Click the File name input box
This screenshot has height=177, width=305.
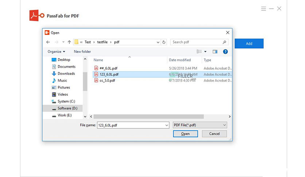coord(133,125)
